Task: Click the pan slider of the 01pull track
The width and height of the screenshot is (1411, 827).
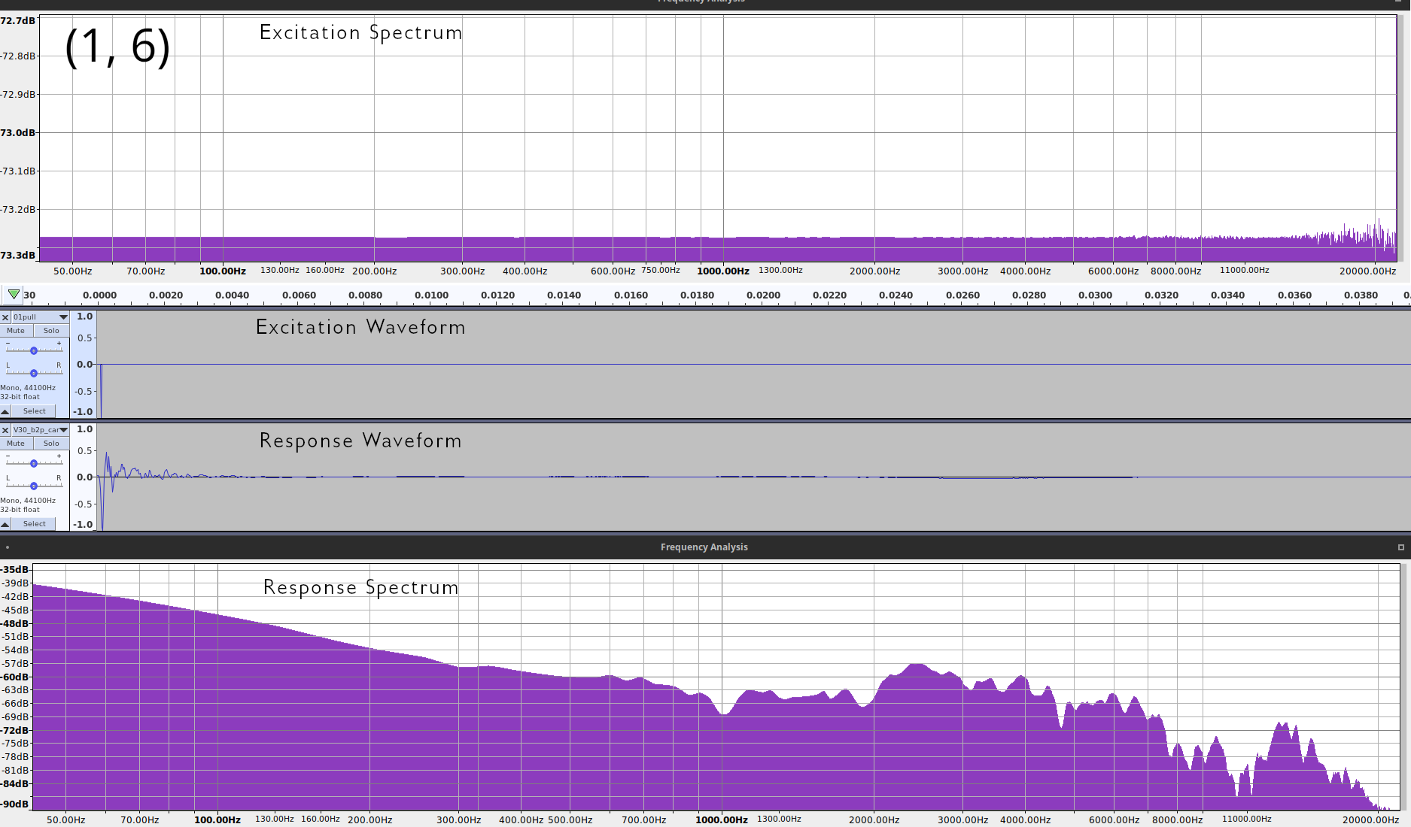Action: pos(34,373)
